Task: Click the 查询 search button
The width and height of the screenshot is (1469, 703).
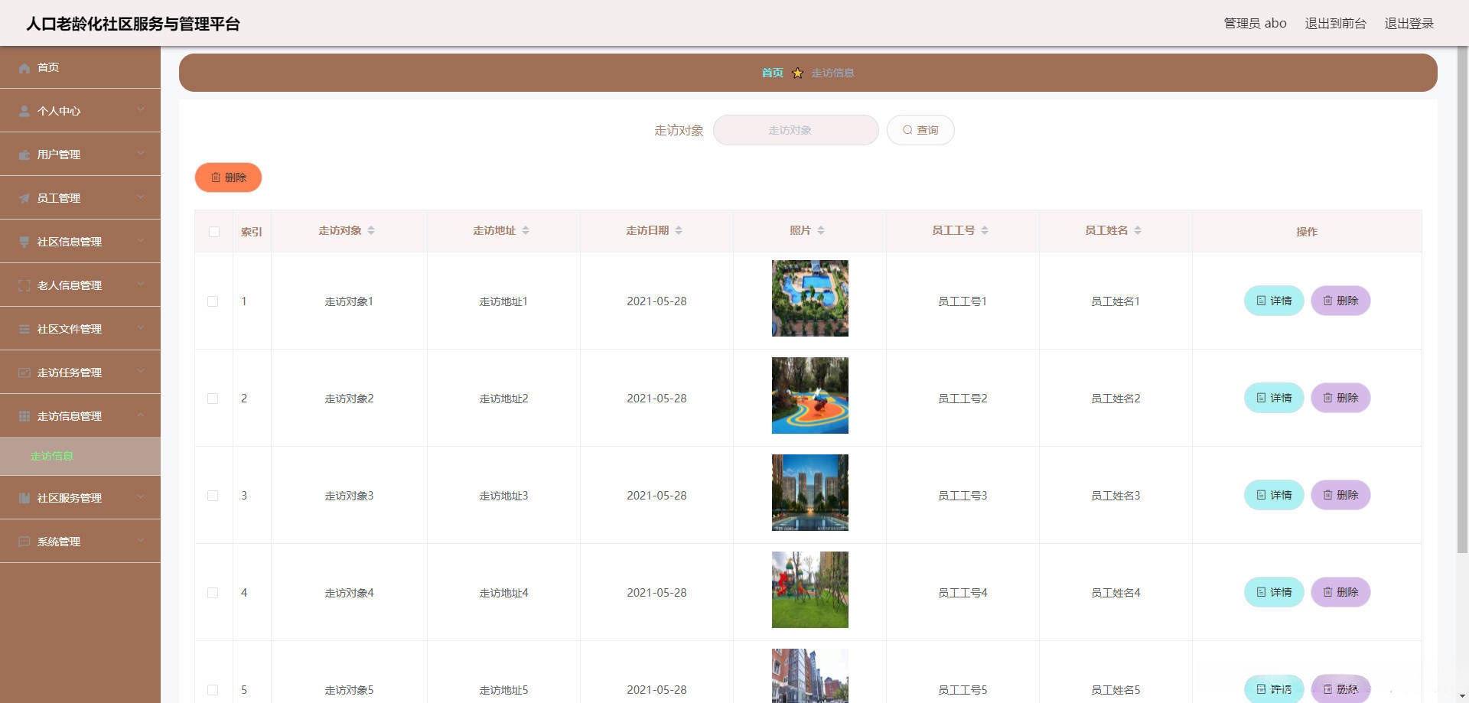Action: click(x=920, y=130)
